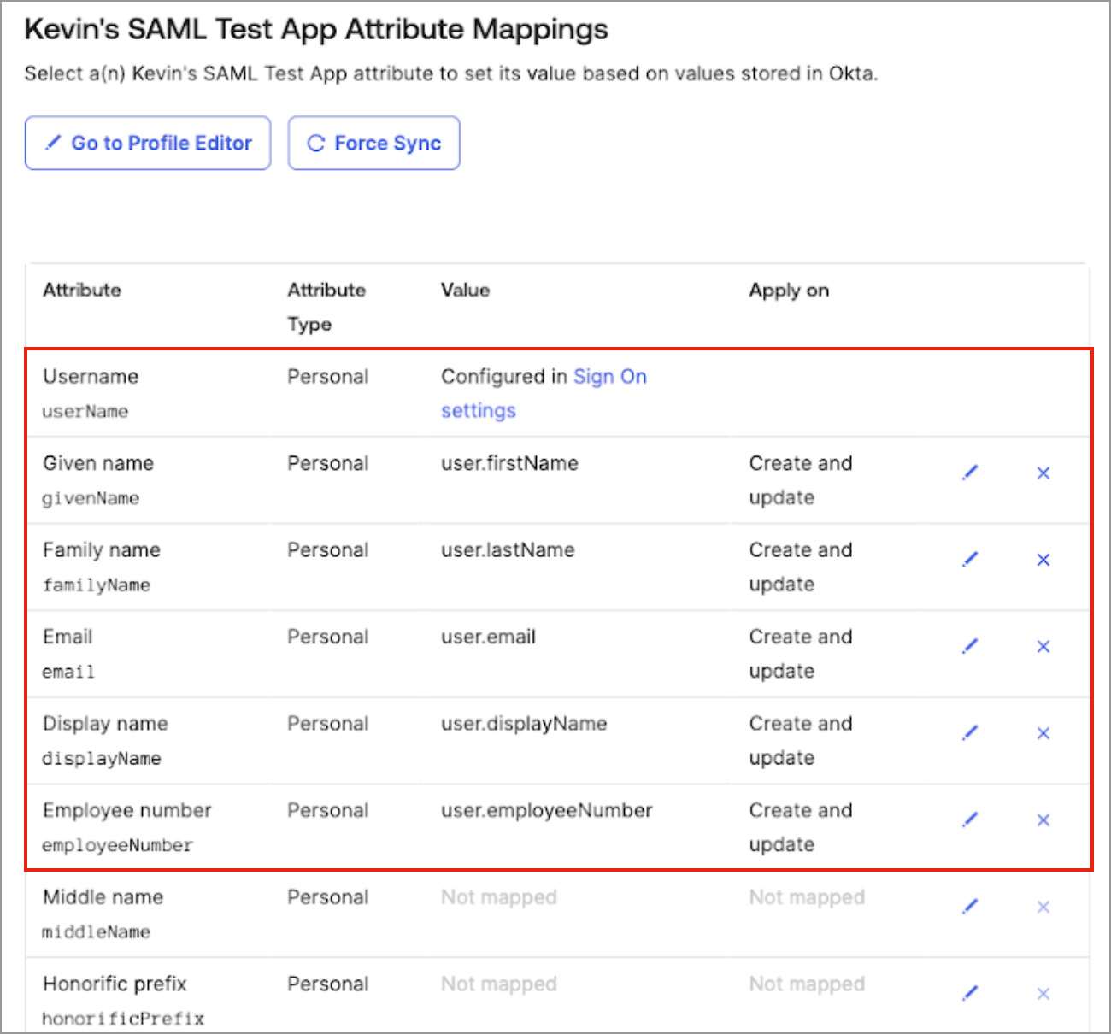Image resolution: width=1111 pixels, height=1034 pixels.
Task: Edit the Middle name mapping pencil icon
Action: (x=970, y=907)
